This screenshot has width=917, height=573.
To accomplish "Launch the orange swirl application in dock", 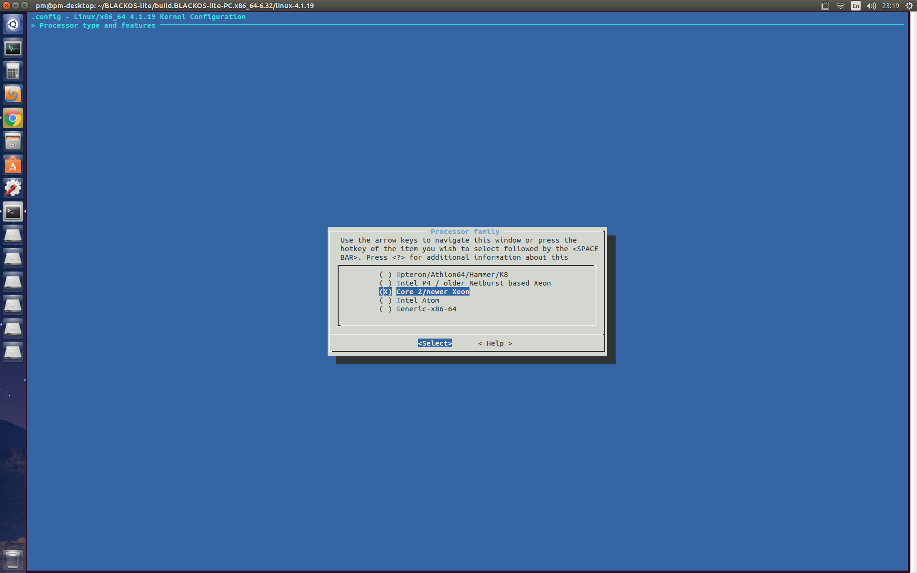I will (13, 95).
